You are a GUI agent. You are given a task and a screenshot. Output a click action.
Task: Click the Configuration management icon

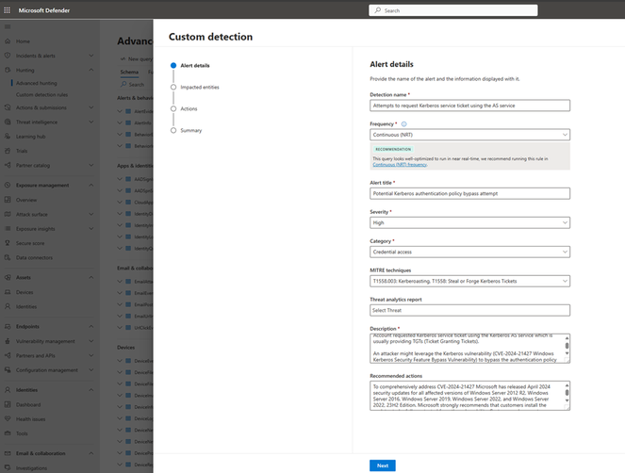click(8, 369)
